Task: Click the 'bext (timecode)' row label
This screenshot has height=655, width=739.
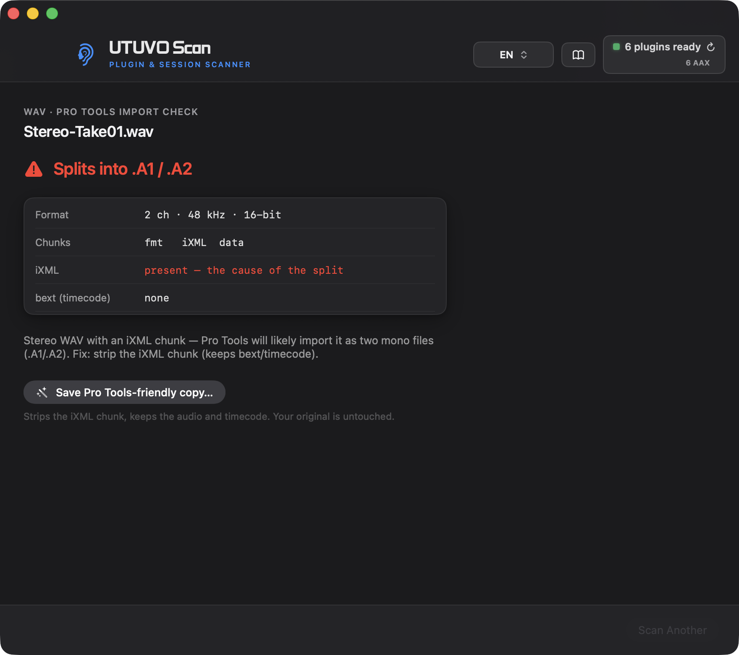Action: 73,298
